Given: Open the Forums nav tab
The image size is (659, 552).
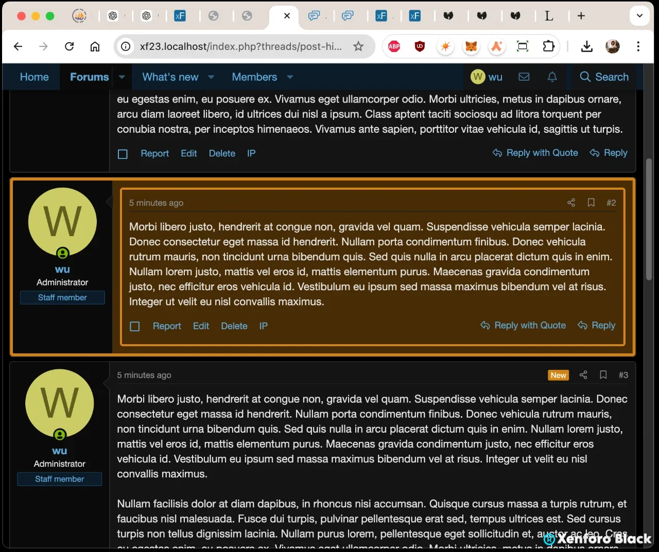Looking at the screenshot, I should [89, 77].
